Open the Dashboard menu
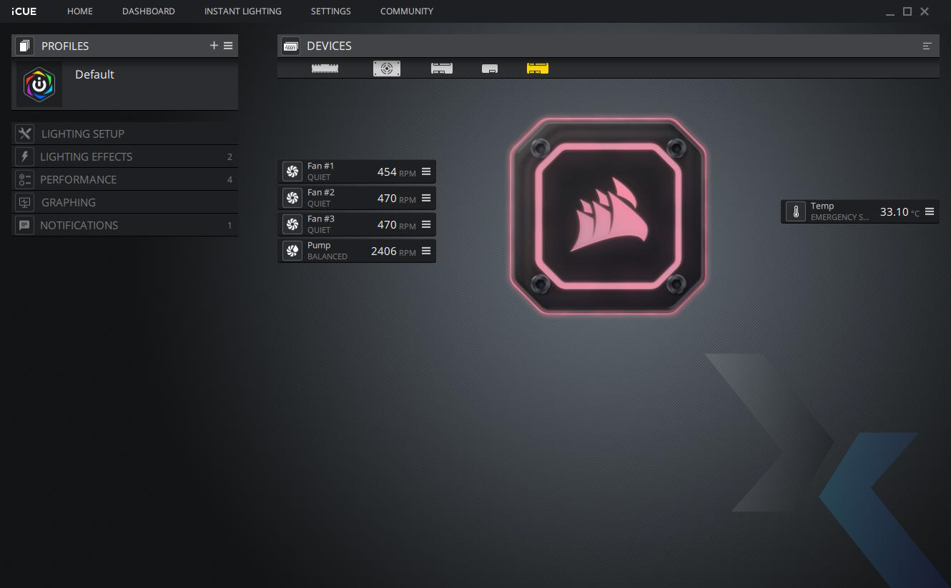This screenshot has height=588, width=951. [148, 11]
